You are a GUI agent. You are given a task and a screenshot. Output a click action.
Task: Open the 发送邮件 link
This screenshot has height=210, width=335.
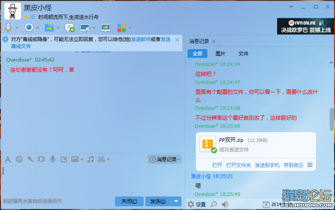(141, 39)
